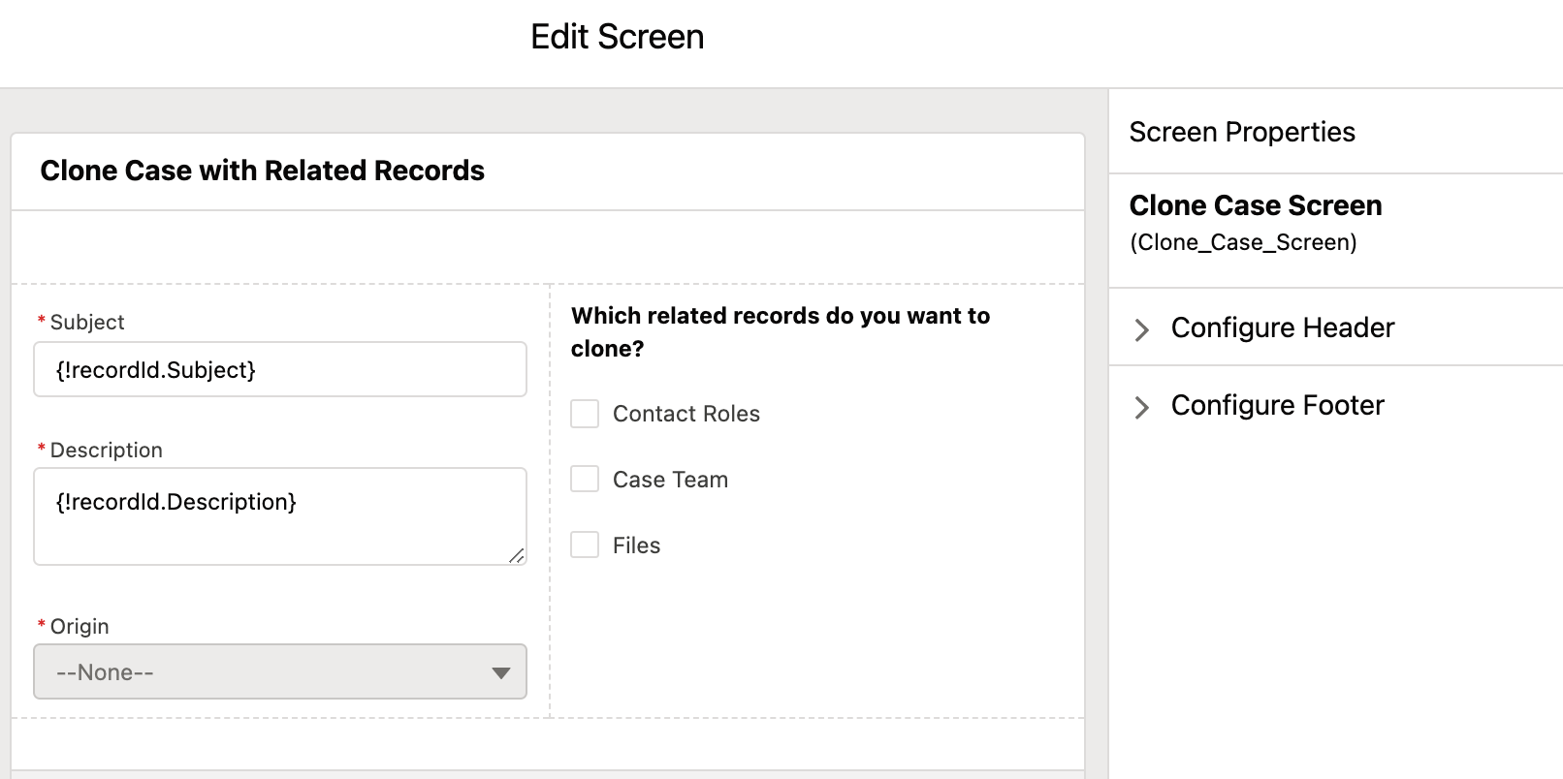Viewport: 1563px width, 779px height.
Task: Click the chevron icon beside Configure Footer
Action: (x=1142, y=407)
